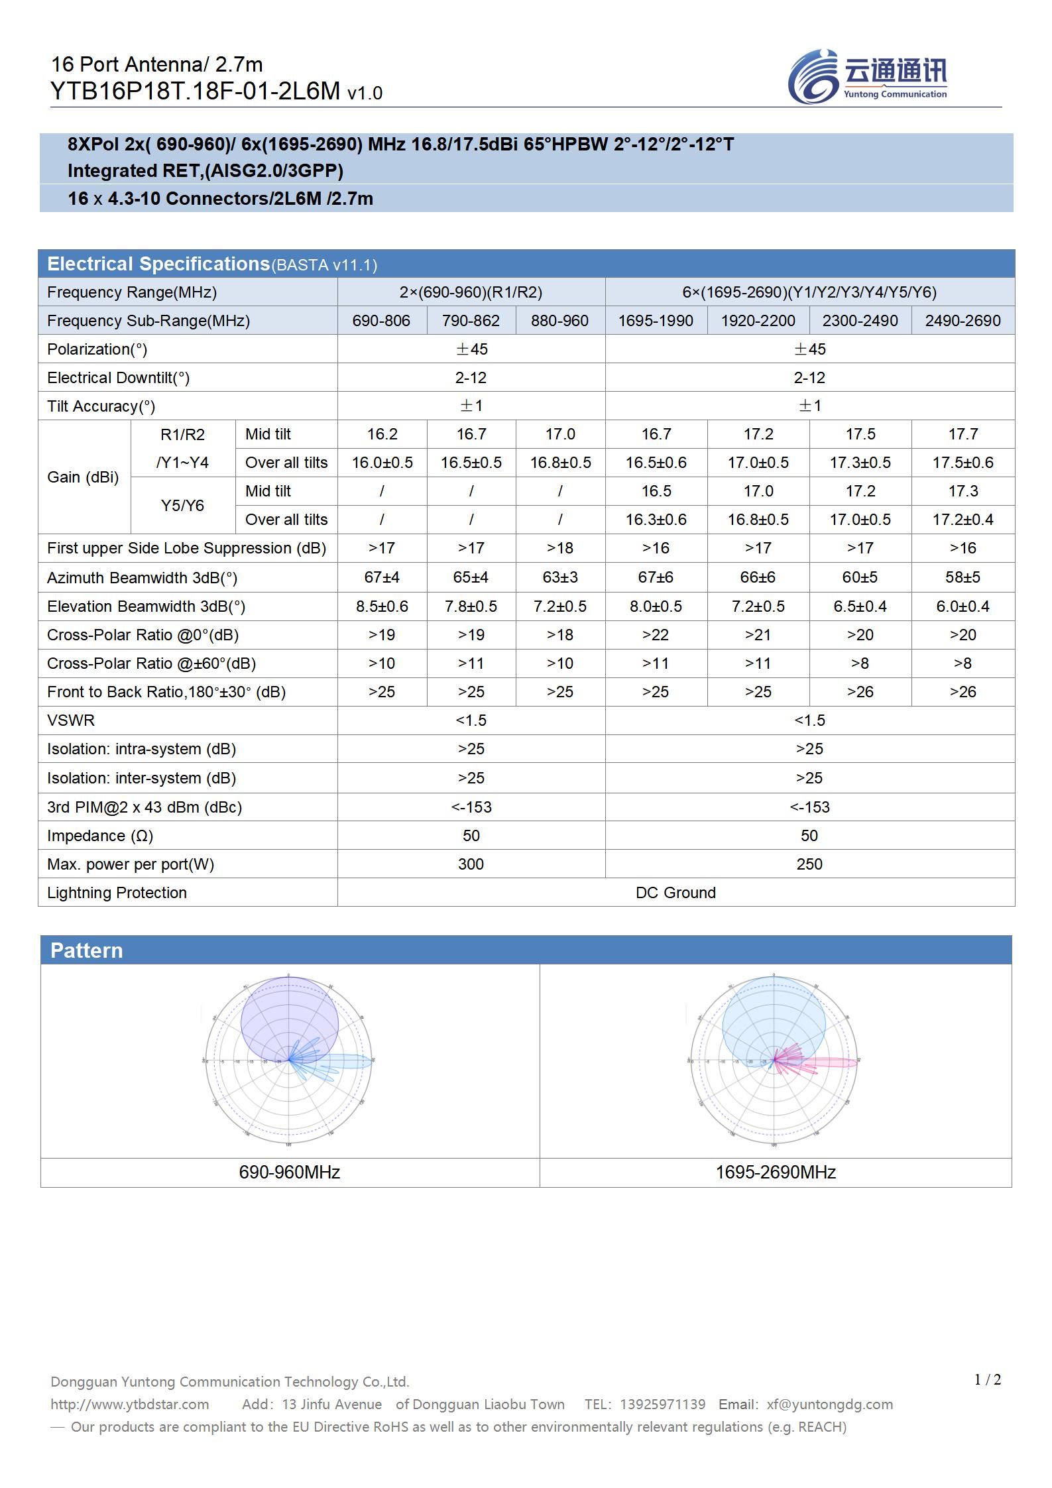The height and width of the screenshot is (1488, 1052).
Task: Click the Yuntong Communication logo
Action: pyautogui.click(x=867, y=76)
